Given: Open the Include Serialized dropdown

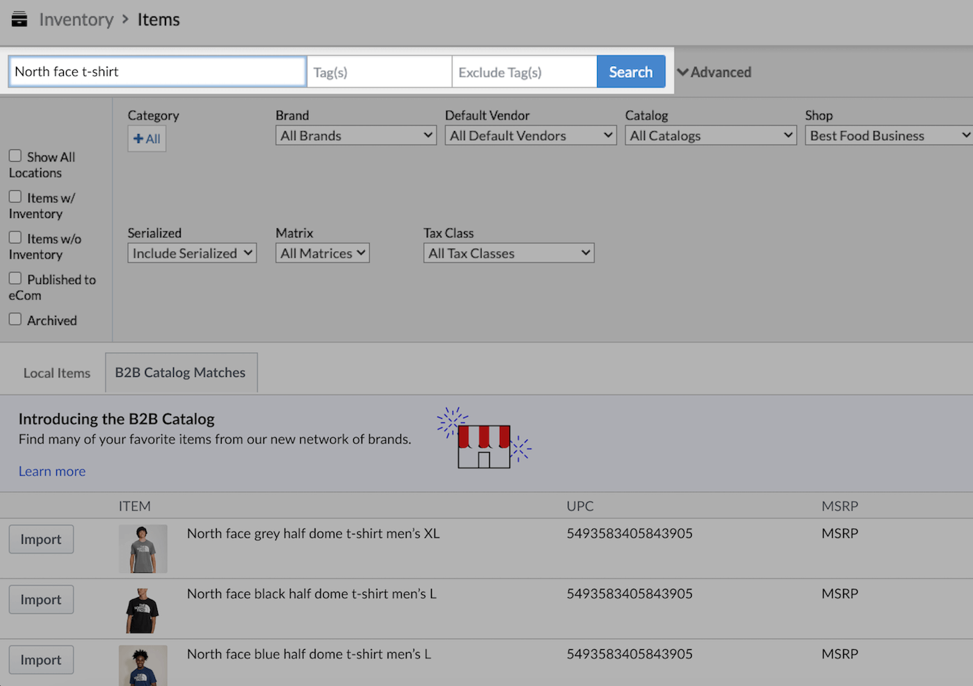Looking at the screenshot, I should click(x=192, y=253).
